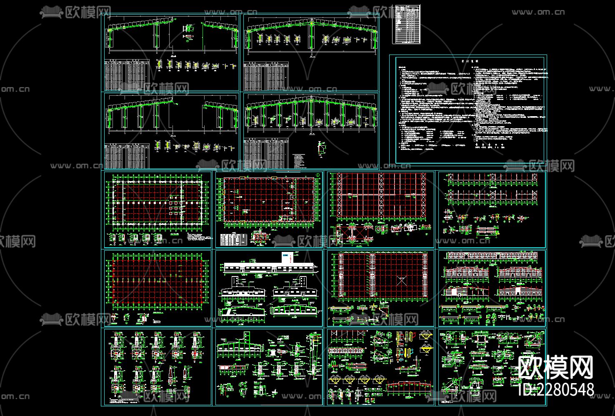This screenshot has width=615, height=416.
Task: Open the sheet with two column-line bracing elevations
Action: (492, 209)
